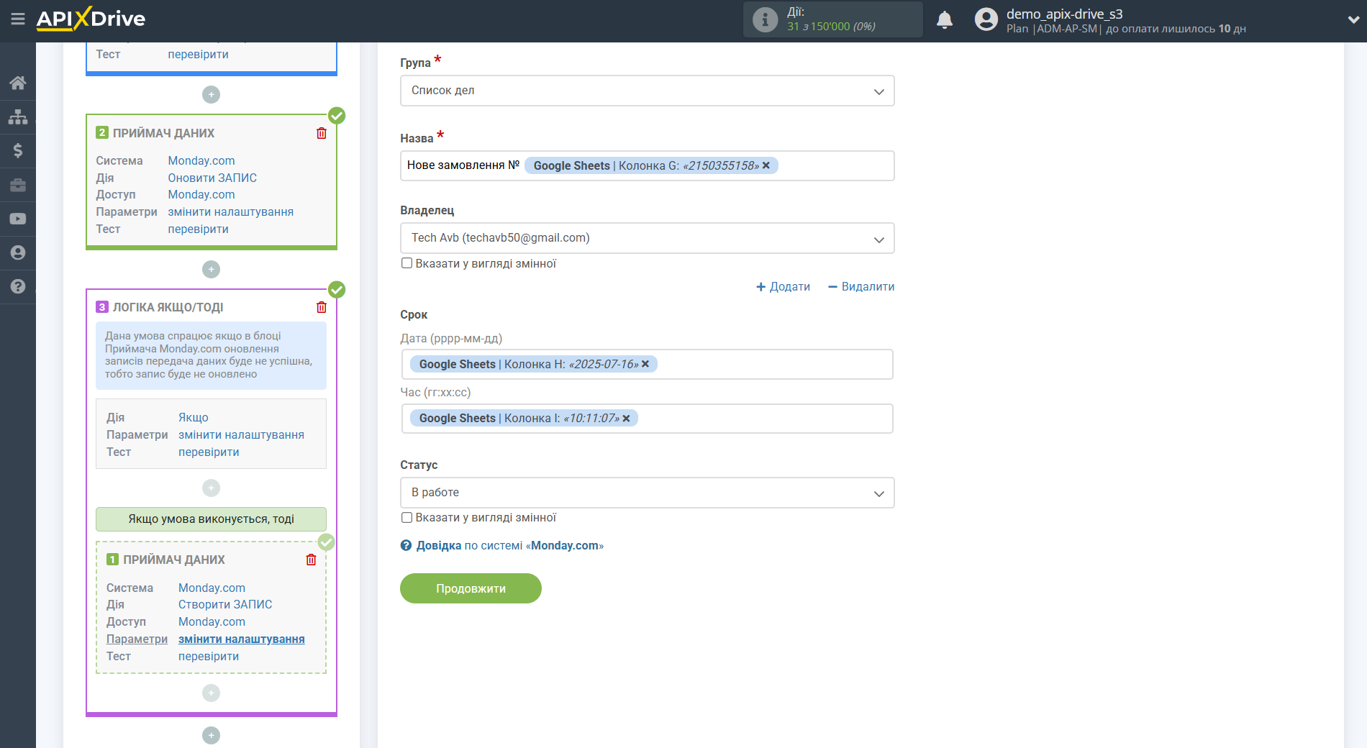Click the Видалити link
Screen dimensions: 1367x748
(x=861, y=286)
